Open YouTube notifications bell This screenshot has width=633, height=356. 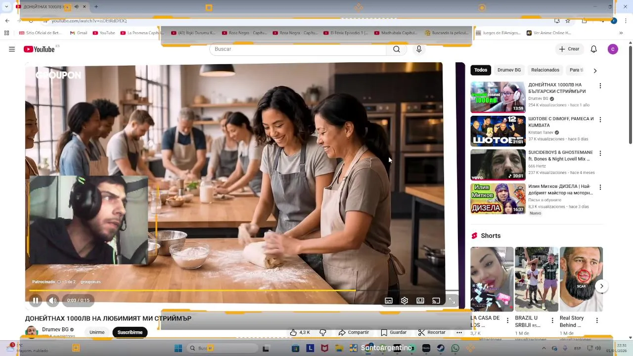[594, 49]
